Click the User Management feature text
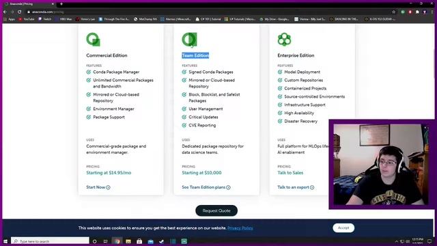This screenshot has width=437, height=246. tap(206, 109)
